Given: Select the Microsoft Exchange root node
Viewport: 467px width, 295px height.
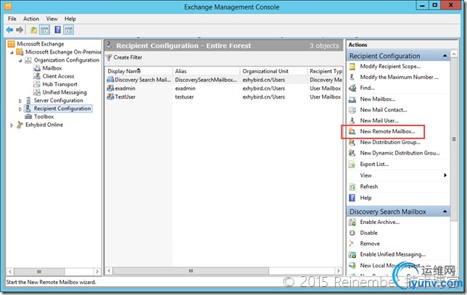Looking at the screenshot, I should pyautogui.click(x=41, y=43).
